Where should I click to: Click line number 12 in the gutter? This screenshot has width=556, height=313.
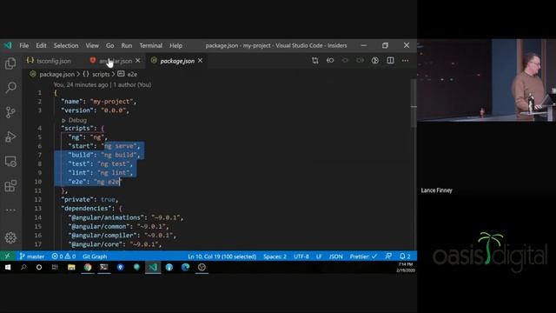[x=38, y=199]
